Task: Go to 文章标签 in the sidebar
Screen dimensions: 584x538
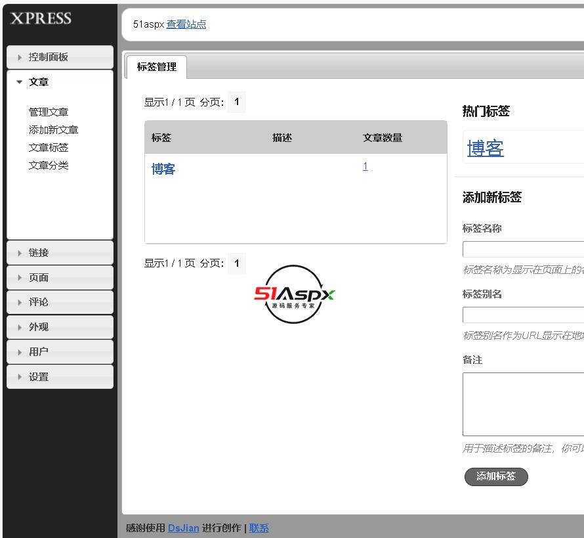Action: (49, 148)
